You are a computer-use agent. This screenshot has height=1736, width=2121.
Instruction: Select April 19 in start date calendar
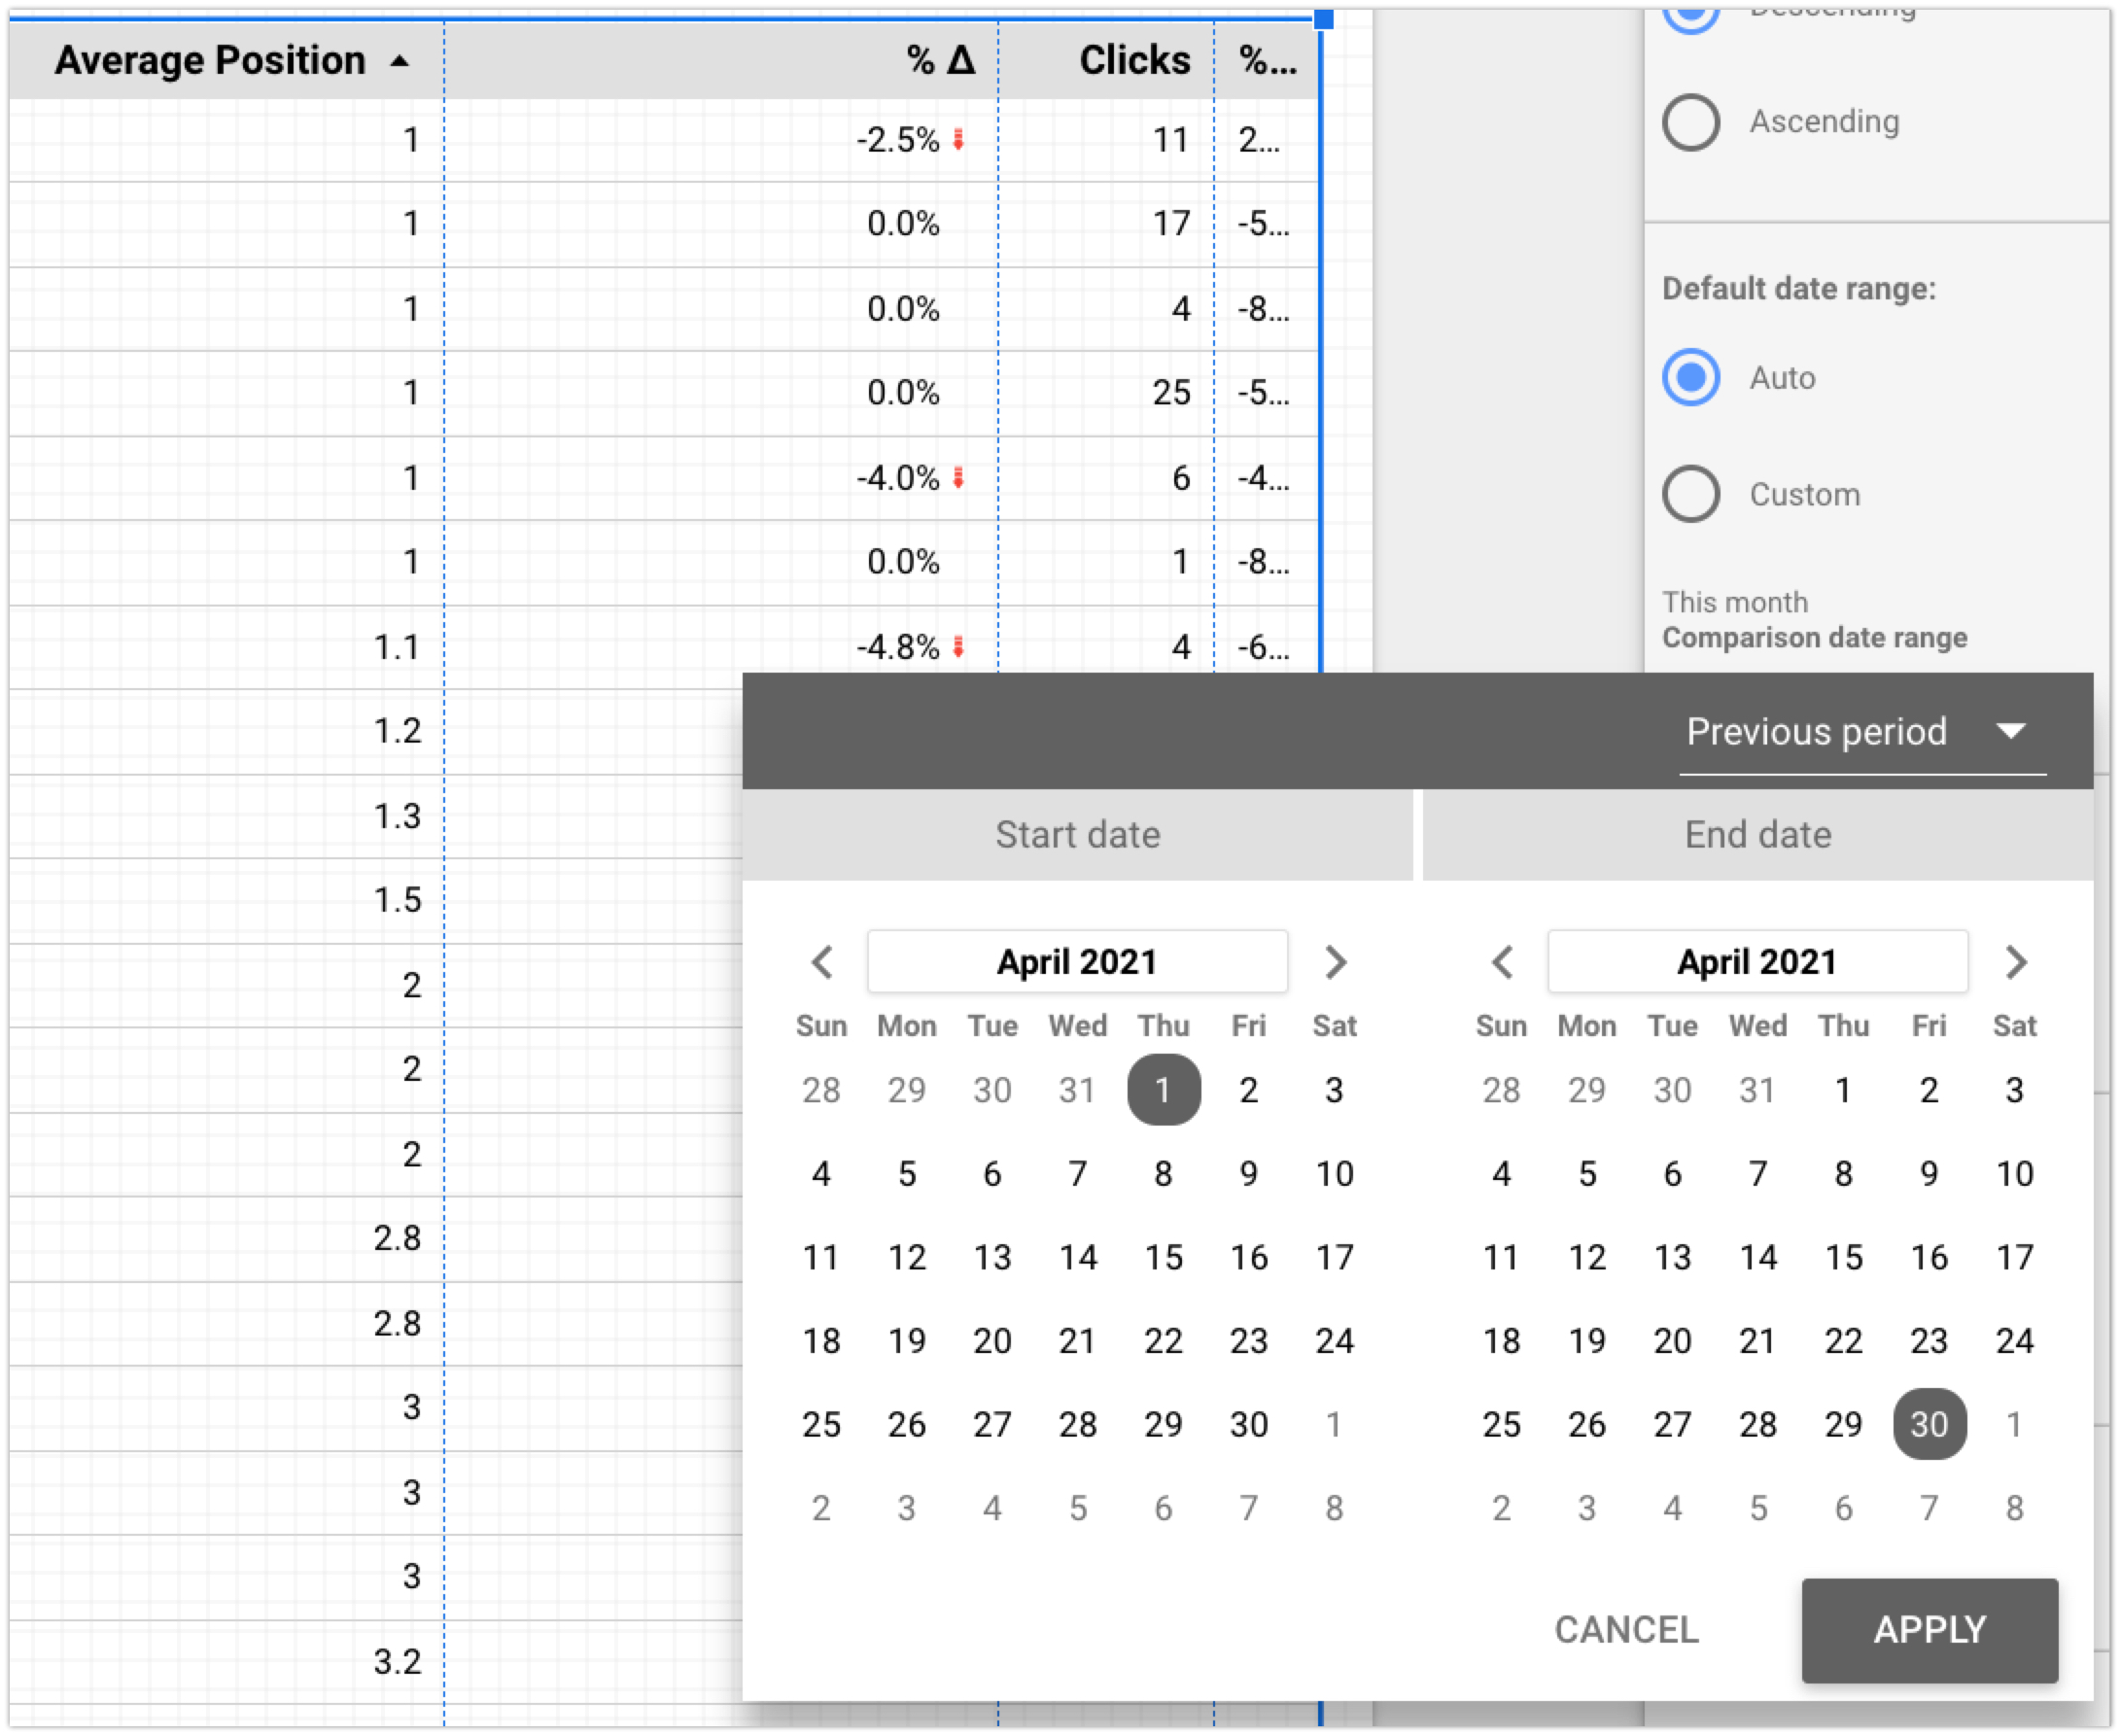(907, 1341)
